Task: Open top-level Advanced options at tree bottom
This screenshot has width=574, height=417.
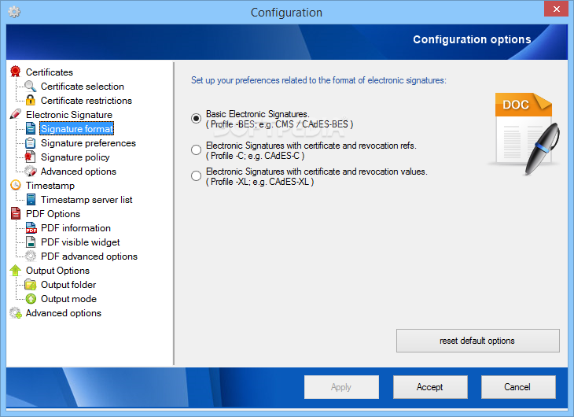Action: [64, 313]
